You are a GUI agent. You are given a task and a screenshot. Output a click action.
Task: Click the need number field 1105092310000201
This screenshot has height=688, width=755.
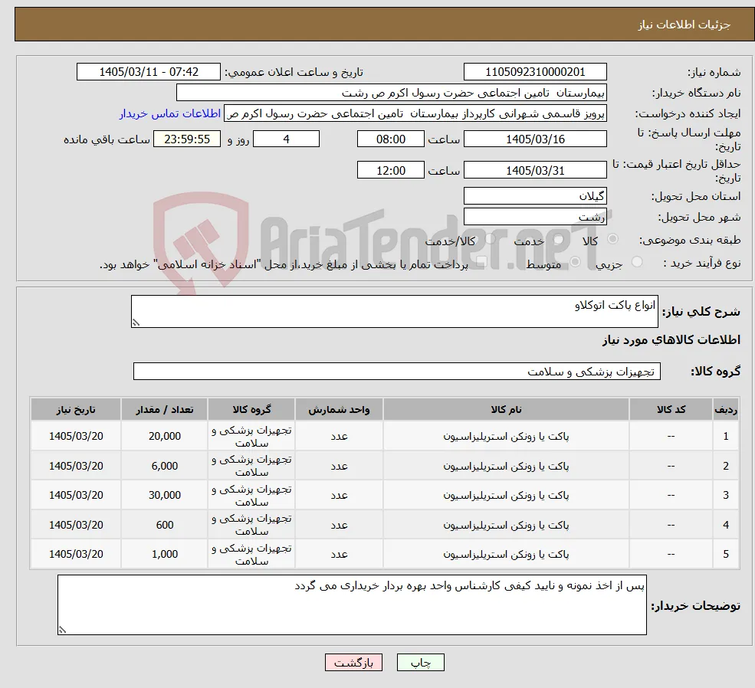535,72
